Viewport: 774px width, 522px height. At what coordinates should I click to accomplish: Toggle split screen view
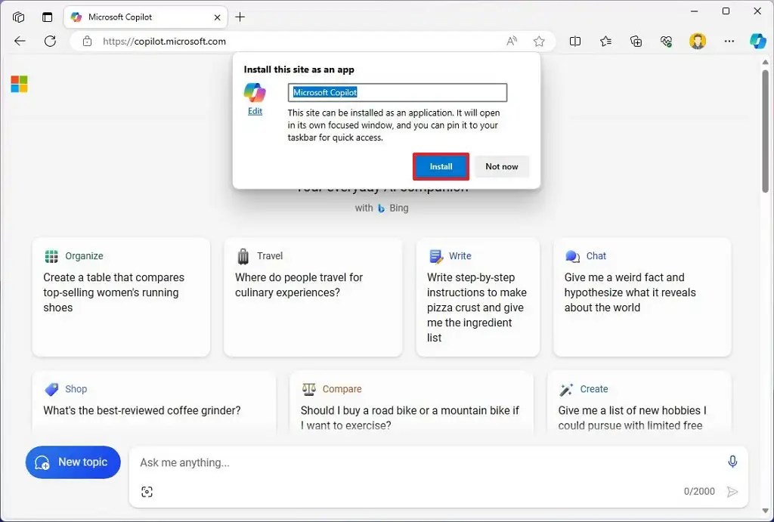click(575, 41)
